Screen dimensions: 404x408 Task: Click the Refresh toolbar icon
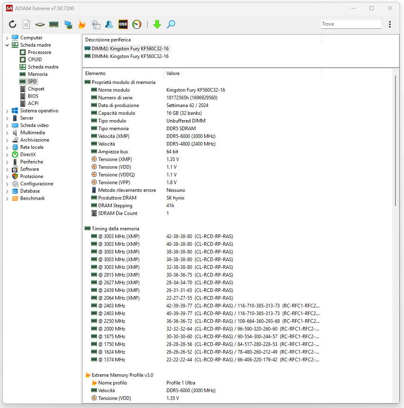click(13, 24)
